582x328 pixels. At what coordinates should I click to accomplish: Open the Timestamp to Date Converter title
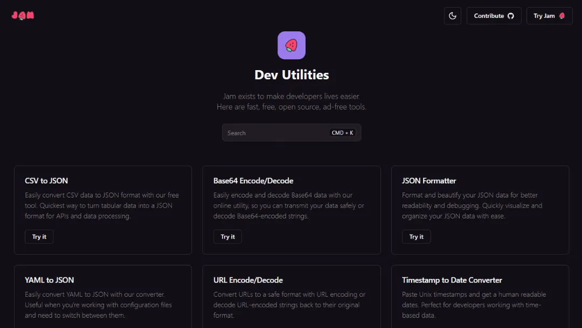[x=452, y=280]
